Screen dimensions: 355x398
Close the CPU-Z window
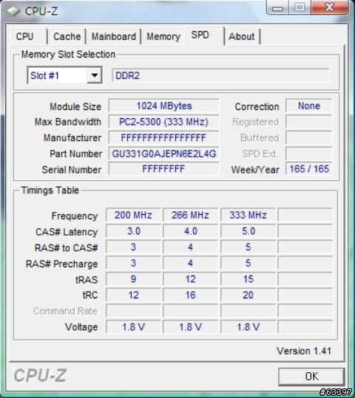(x=330, y=7)
